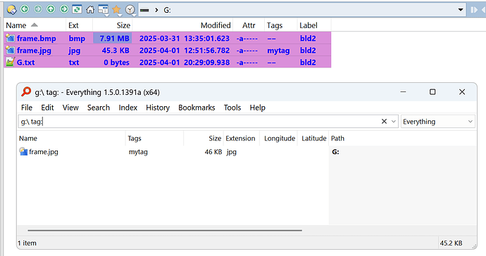Viewport: 486px width, 256px height.
Task: Sort file list by Ext column
Action: click(80, 25)
